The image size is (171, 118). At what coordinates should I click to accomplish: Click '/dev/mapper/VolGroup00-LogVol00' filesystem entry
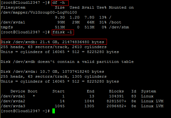pos(39,12)
